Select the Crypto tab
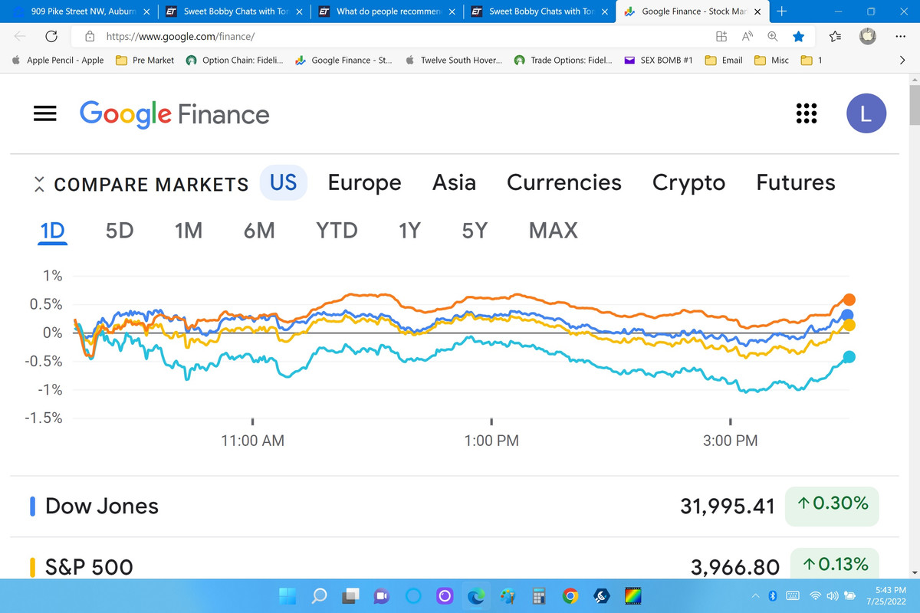Viewport: 920px width, 613px height. (x=688, y=182)
